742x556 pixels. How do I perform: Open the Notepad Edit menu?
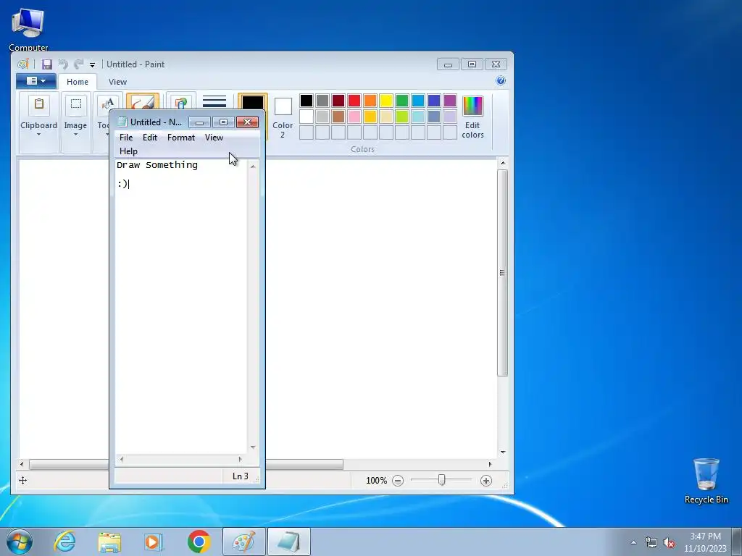tap(150, 138)
